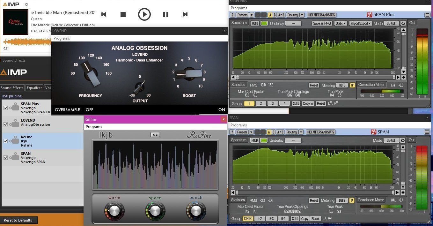
Task: Click SPAN horizontal scroll right arrow
Action: [398, 192]
